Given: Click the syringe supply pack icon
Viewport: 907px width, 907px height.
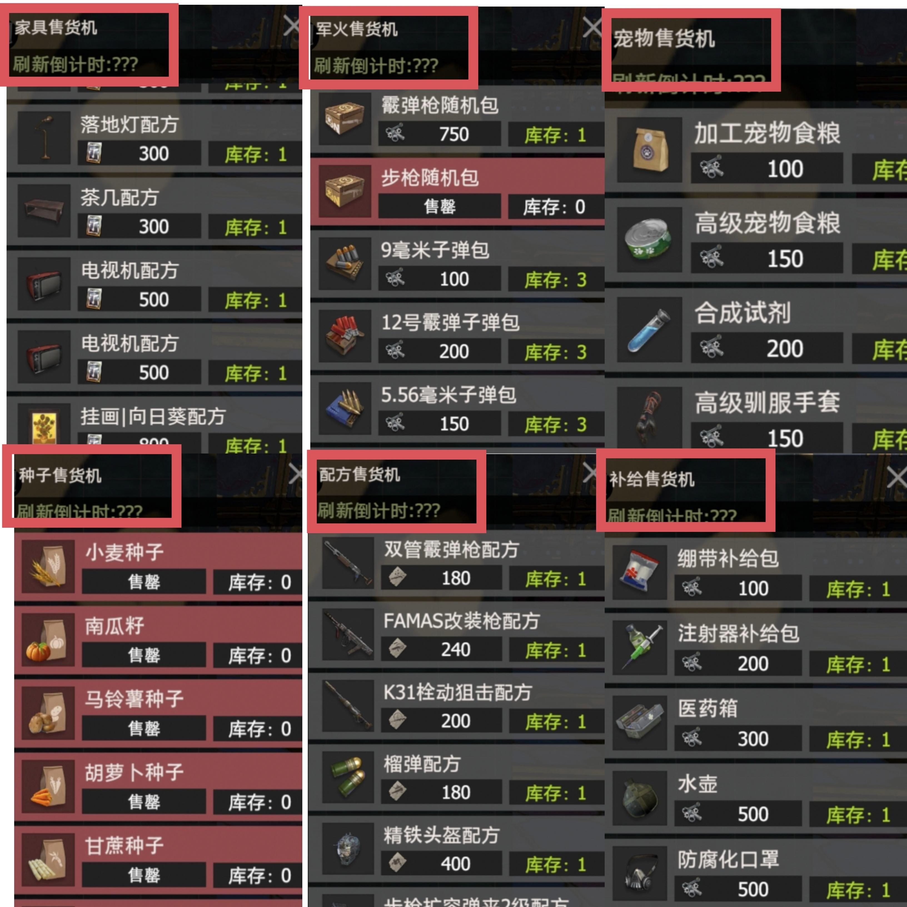Looking at the screenshot, I should pyautogui.click(x=639, y=648).
